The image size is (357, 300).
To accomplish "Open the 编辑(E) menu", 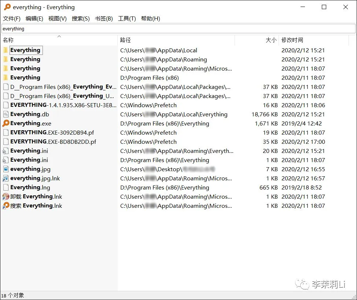I will tap(34, 19).
